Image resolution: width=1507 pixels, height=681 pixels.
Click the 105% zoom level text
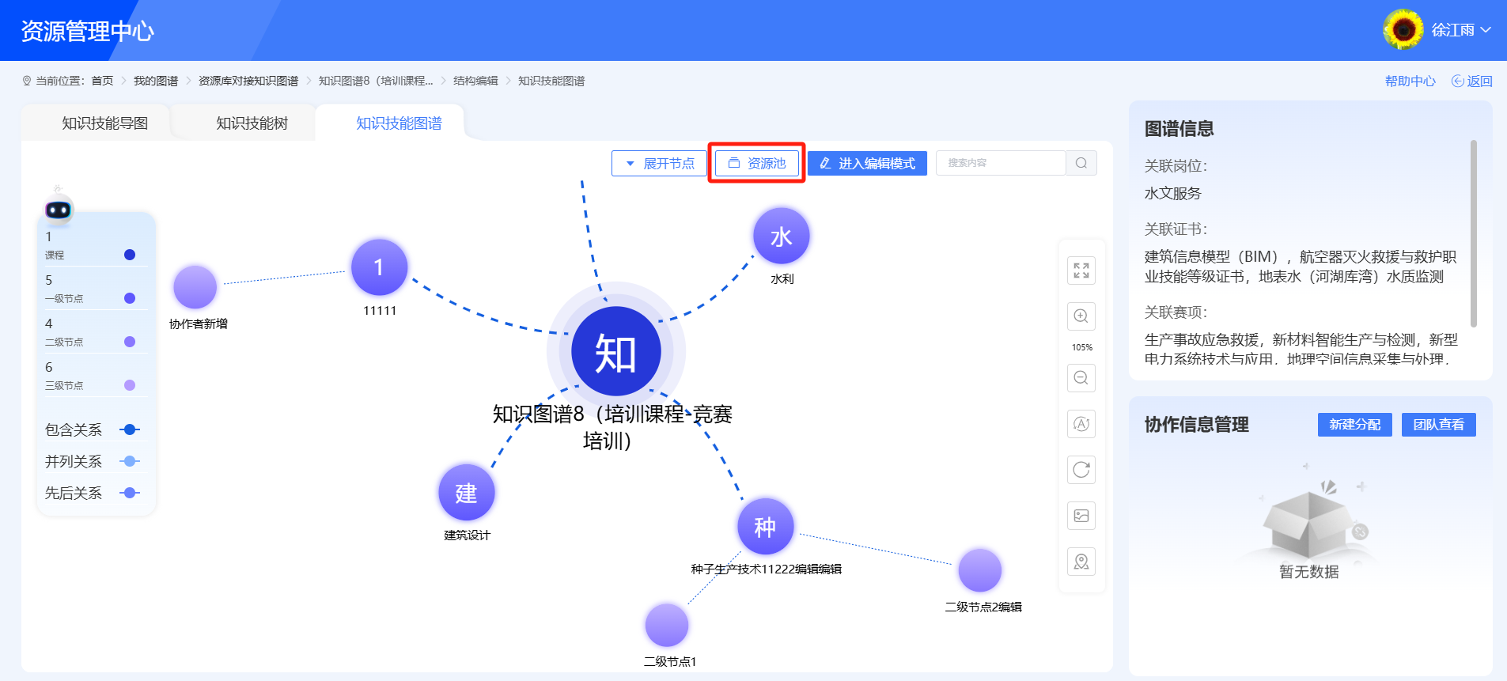(1081, 347)
